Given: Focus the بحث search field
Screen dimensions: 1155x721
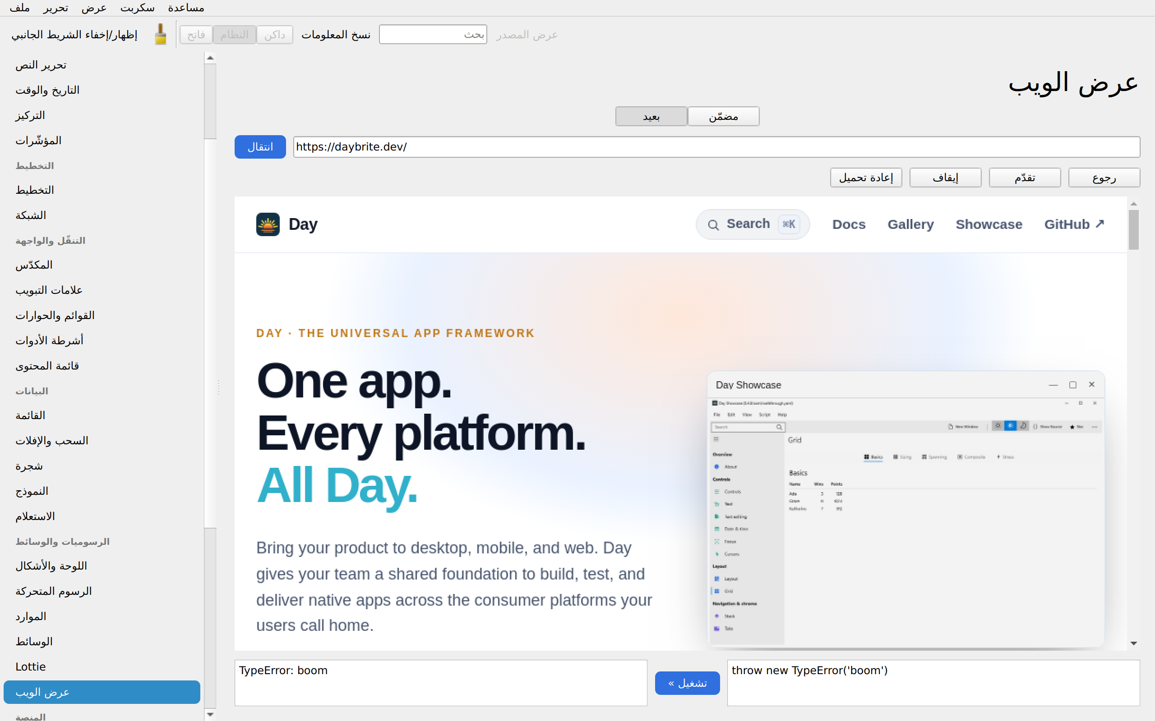Looking at the screenshot, I should (x=433, y=34).
